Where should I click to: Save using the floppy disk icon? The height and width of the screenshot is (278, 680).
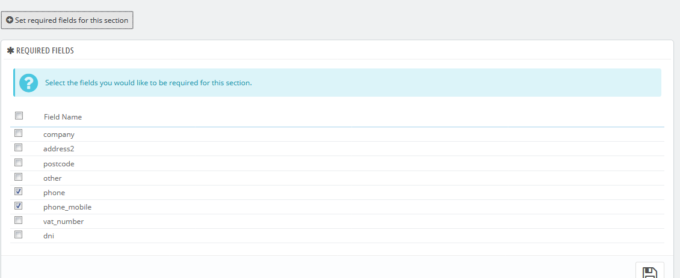point(650,270)
